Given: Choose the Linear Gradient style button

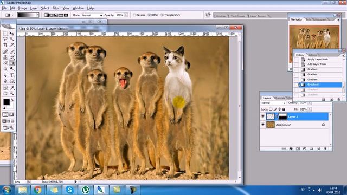Looking at the screenshot, I should (x=46, y=15).
